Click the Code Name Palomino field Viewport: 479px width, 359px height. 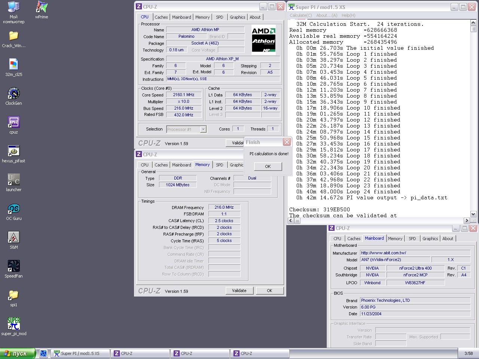[186, 36]
